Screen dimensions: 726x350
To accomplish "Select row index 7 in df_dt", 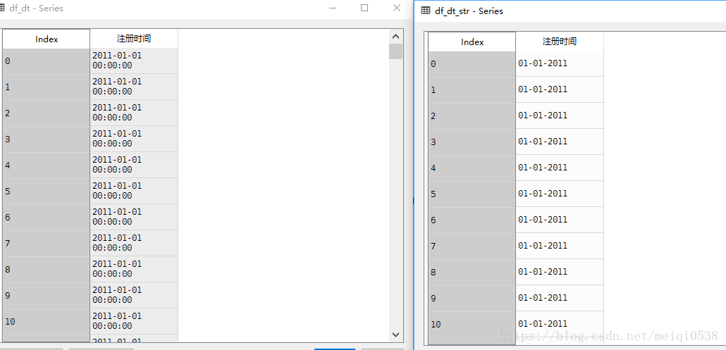I will click(x=47, y=243).
